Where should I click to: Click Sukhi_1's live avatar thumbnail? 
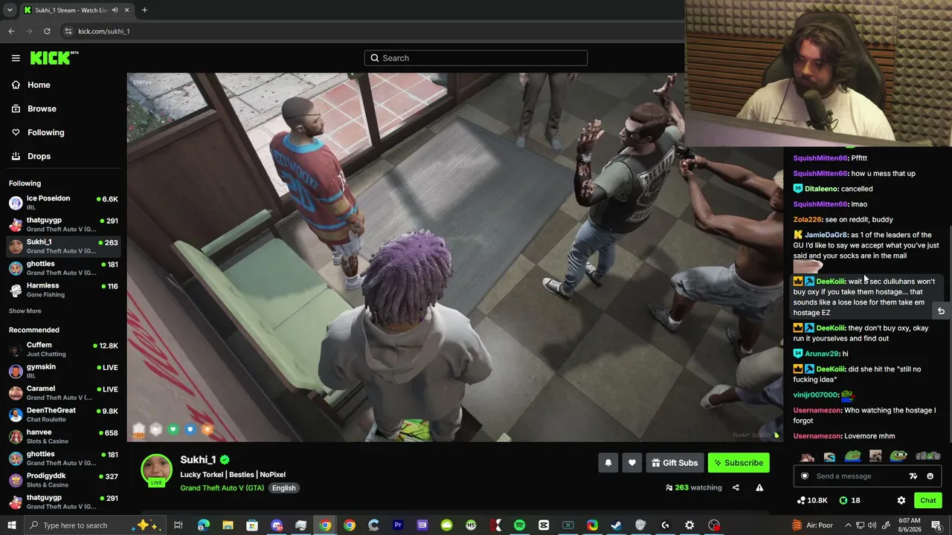(x=157, y=470)
